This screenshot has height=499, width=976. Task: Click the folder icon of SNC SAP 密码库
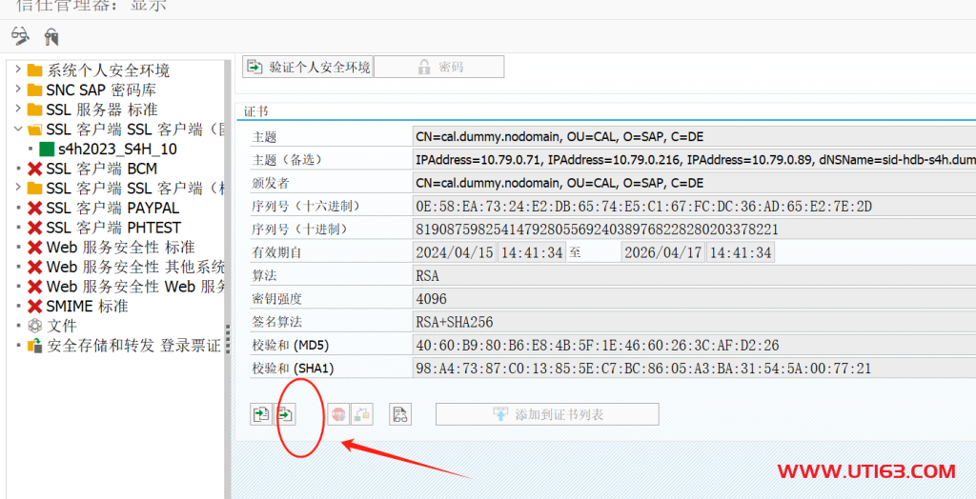click(35, 90)
